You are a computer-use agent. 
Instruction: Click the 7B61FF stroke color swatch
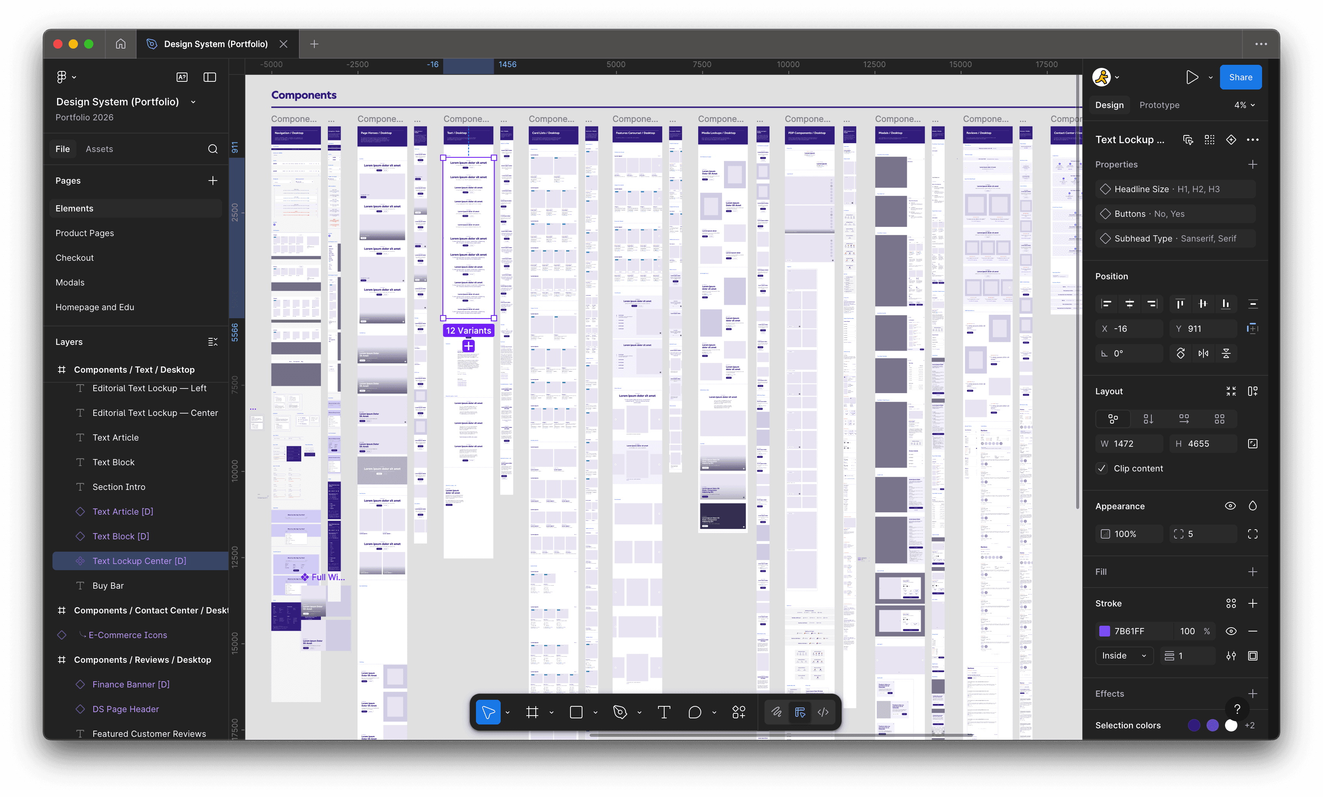click(1104, 631)
